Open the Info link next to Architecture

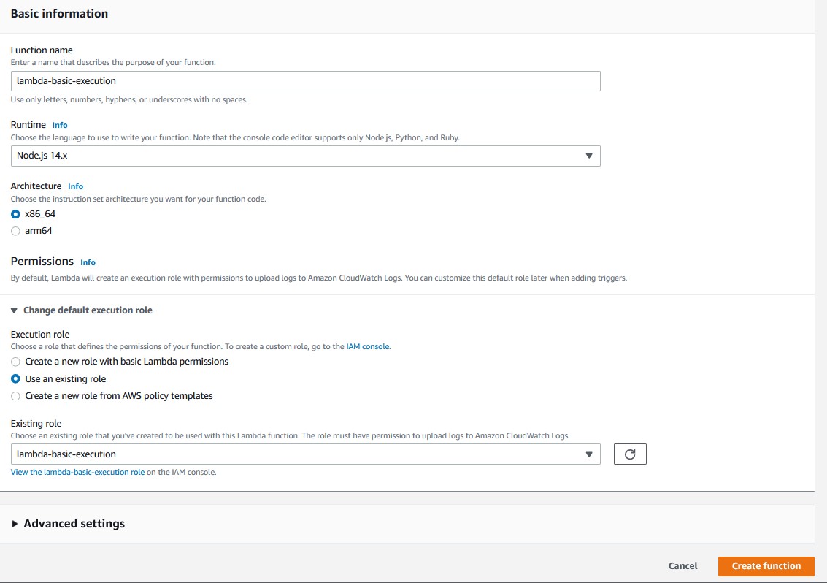tap(75, 186)
